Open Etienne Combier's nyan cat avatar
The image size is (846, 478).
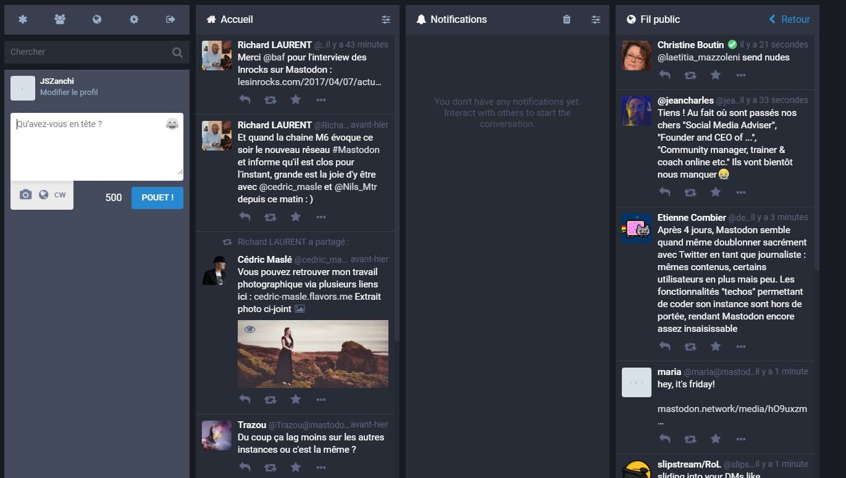click(637, 228)
